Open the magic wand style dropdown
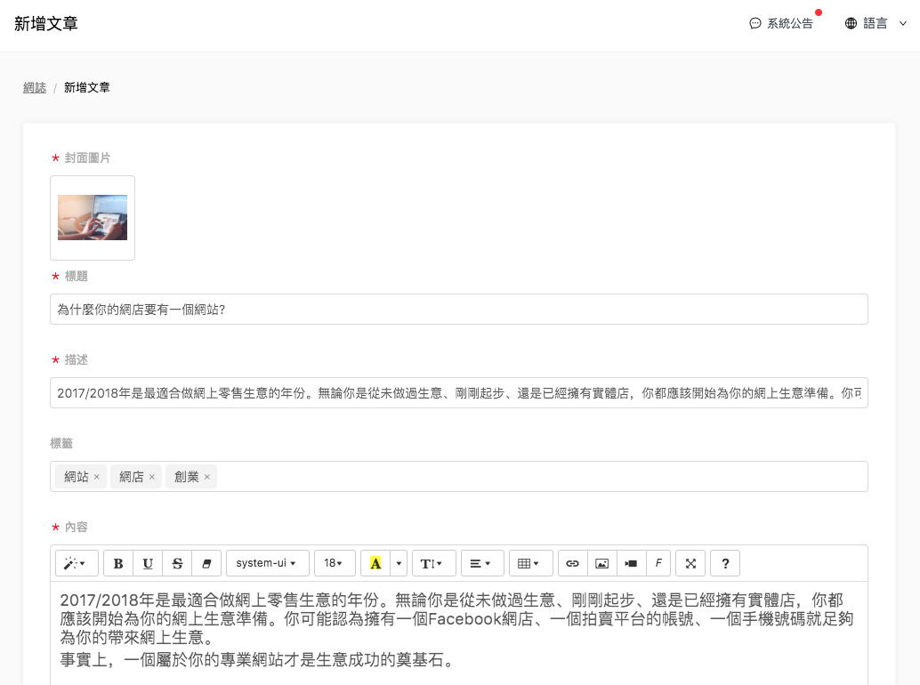920x685 pixels. coord(76,564)
